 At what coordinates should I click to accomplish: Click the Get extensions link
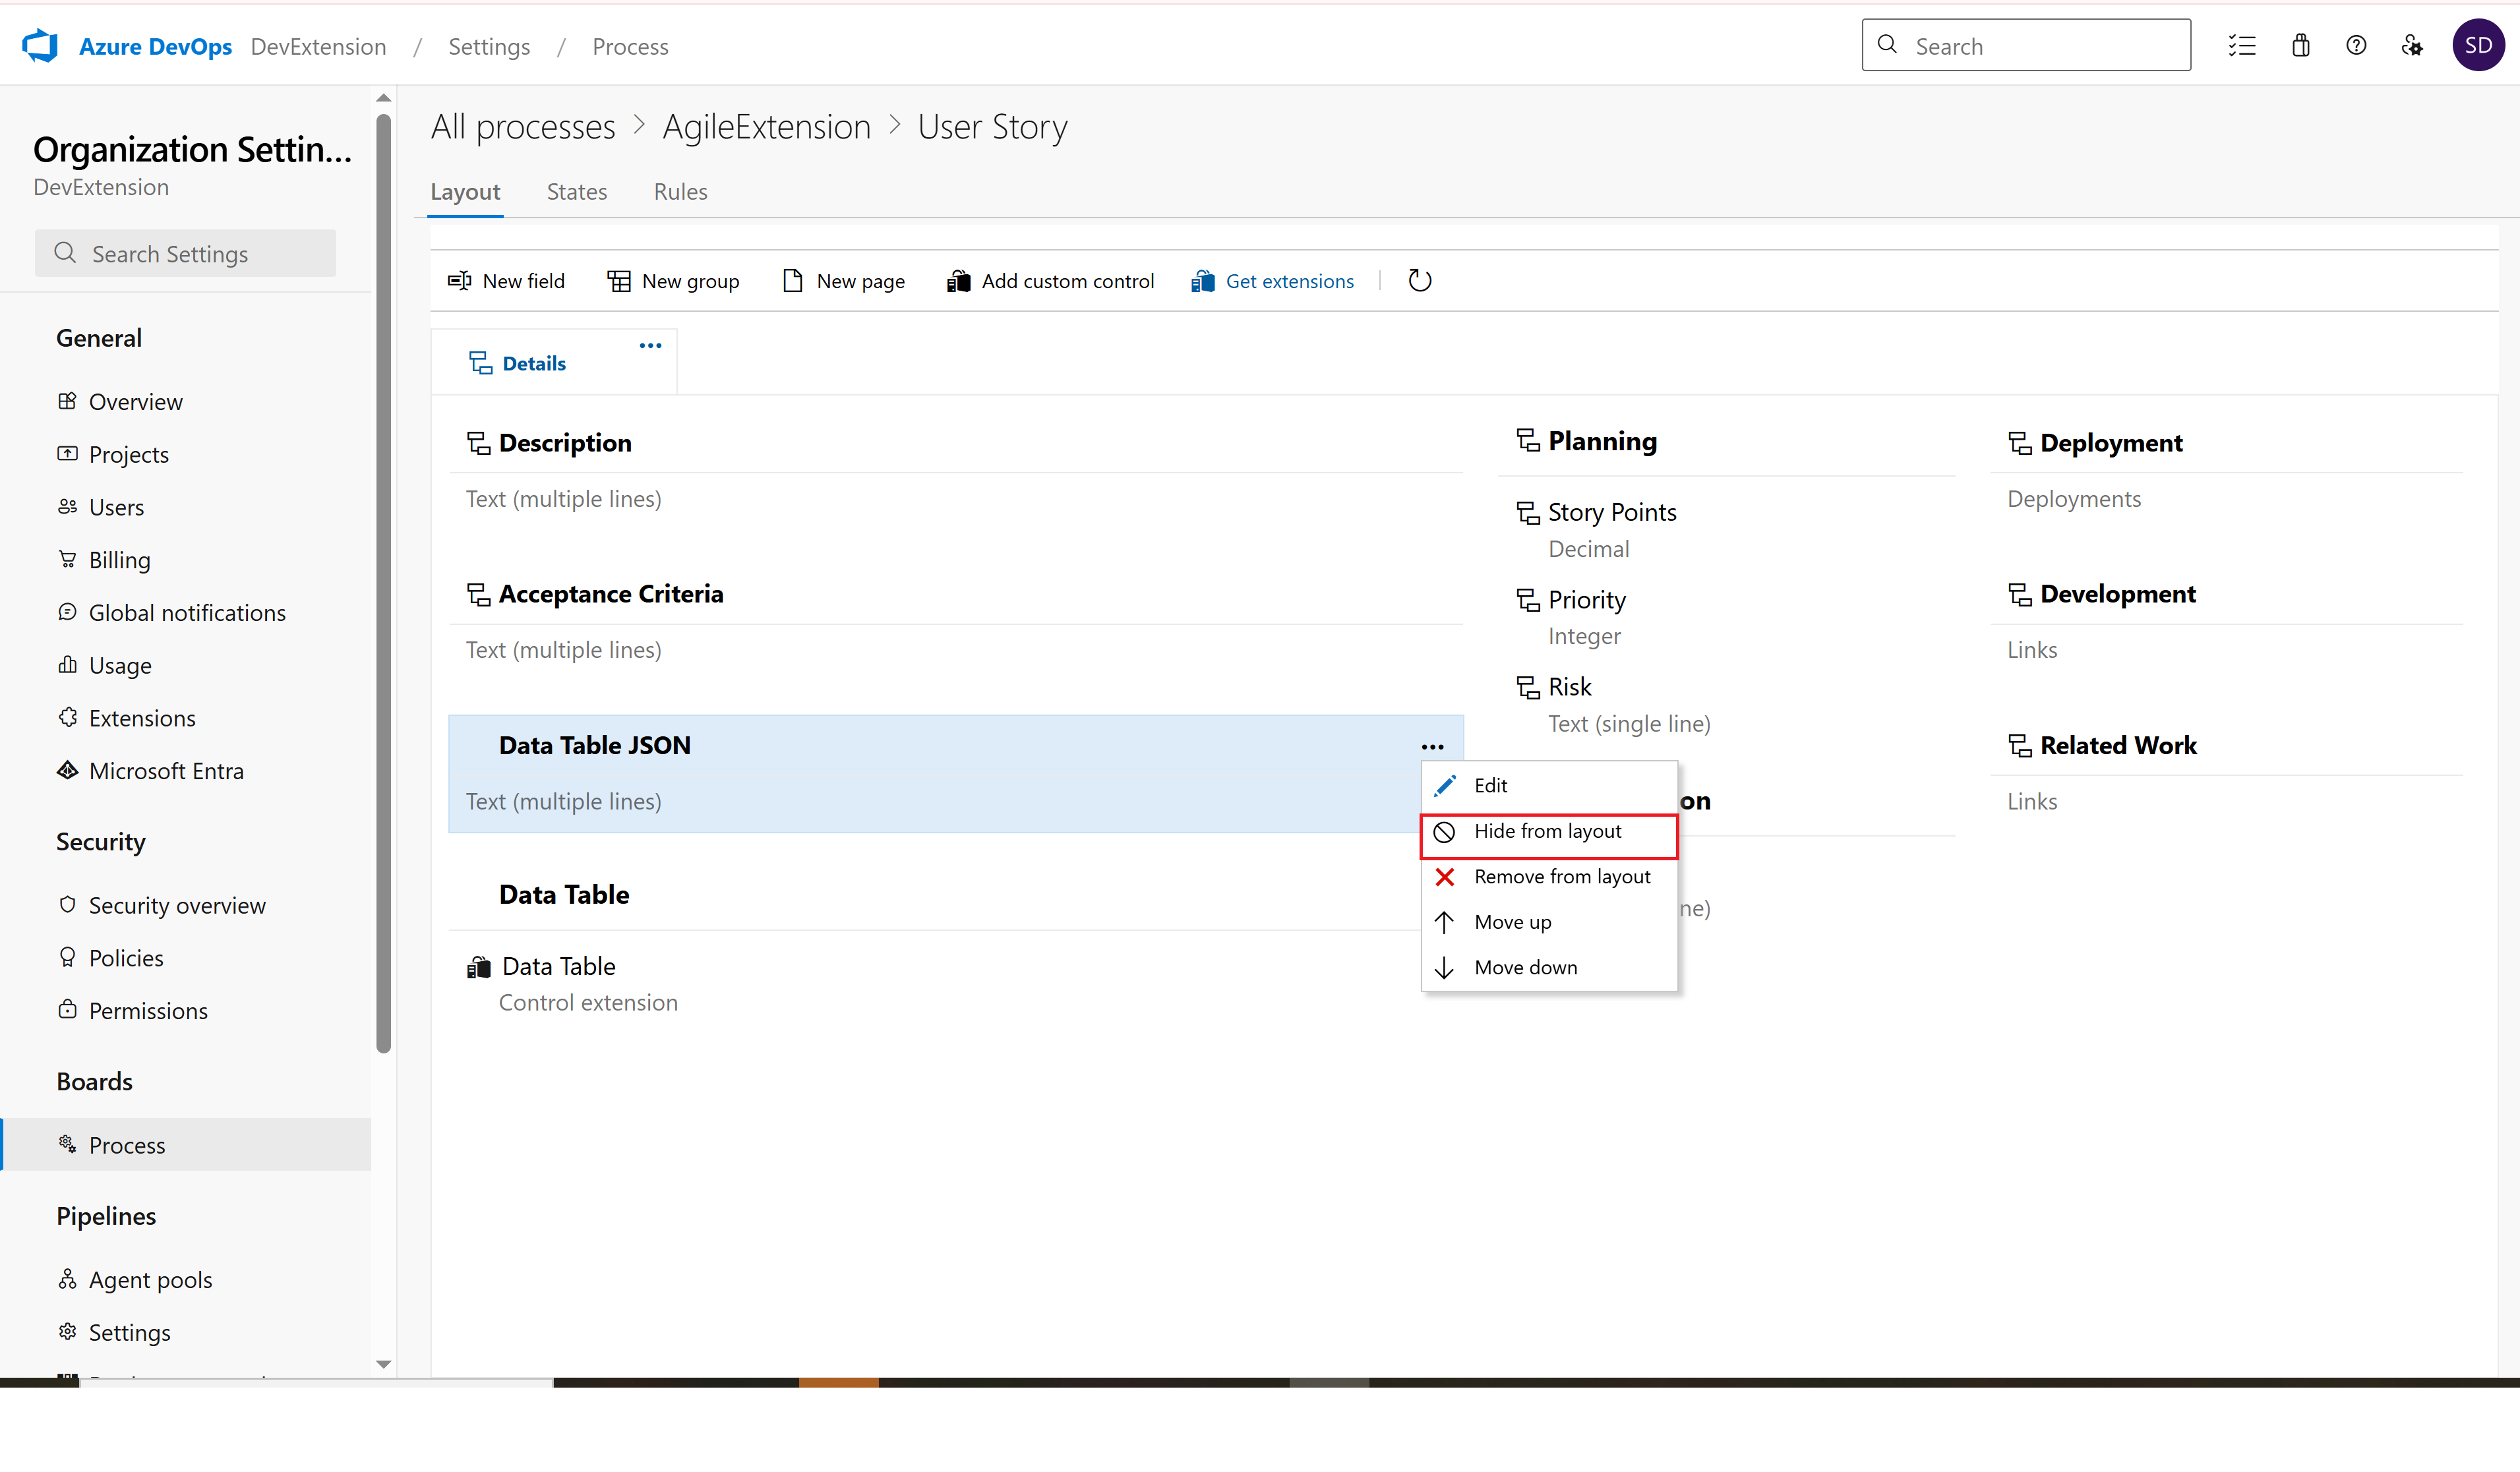point(1289,281)
